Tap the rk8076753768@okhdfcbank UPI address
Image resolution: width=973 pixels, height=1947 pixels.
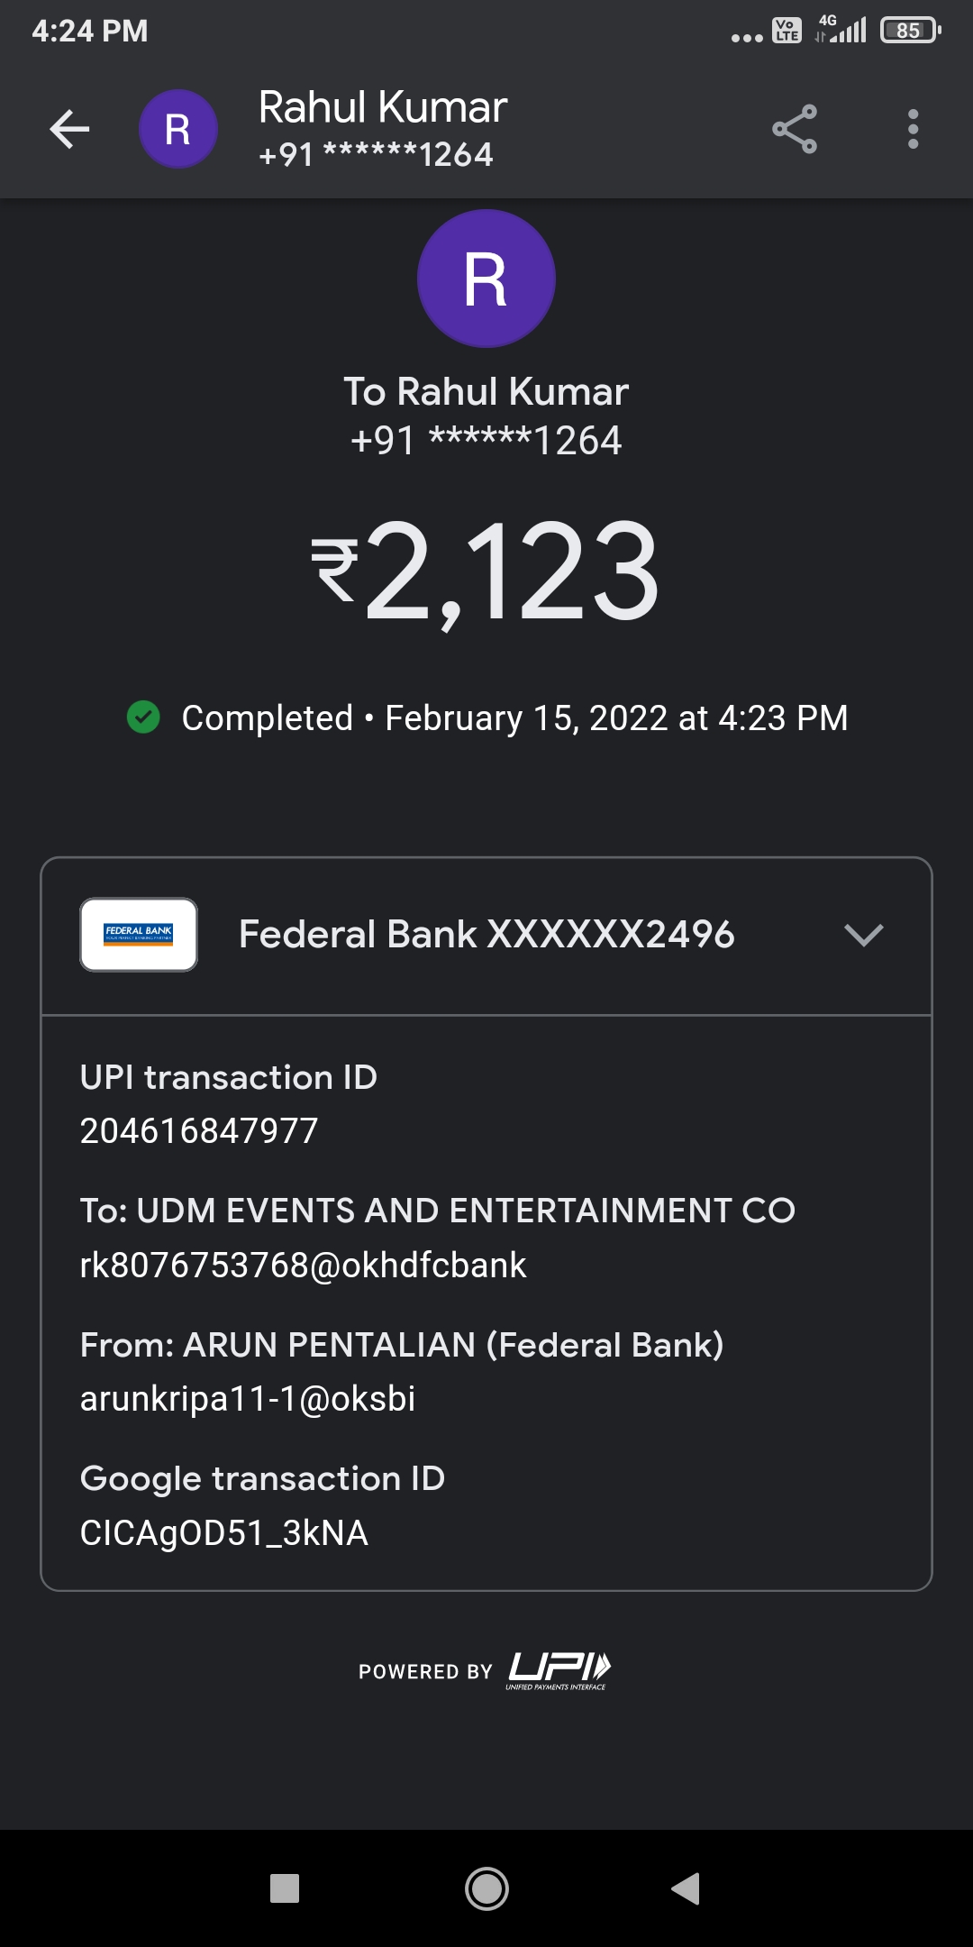(x=303, y=1265)
